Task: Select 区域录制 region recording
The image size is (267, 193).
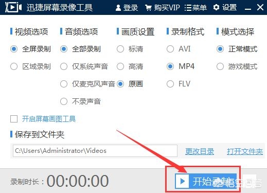Action: click(x=30, y=66)
